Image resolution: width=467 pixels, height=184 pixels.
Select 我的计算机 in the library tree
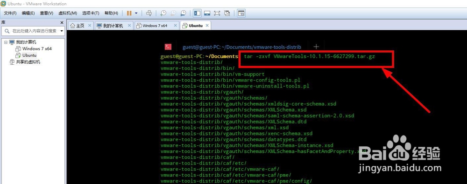26,42
